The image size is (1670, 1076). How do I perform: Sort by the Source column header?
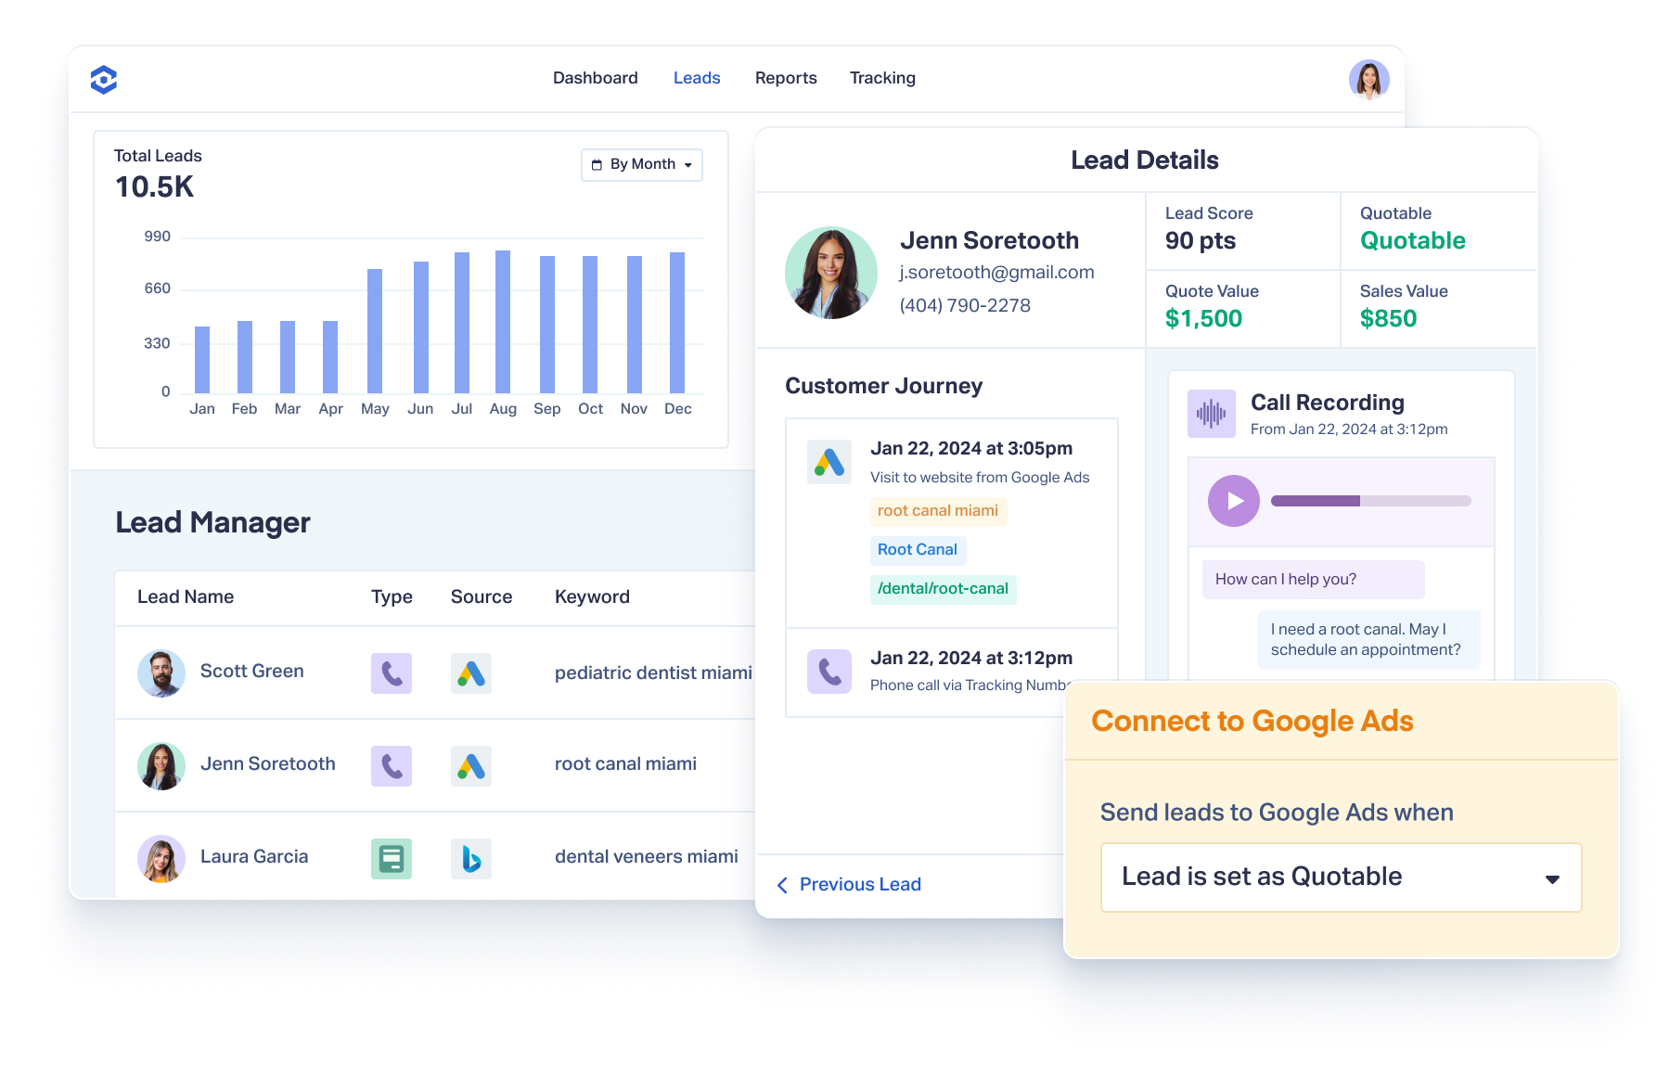(482, 596)
